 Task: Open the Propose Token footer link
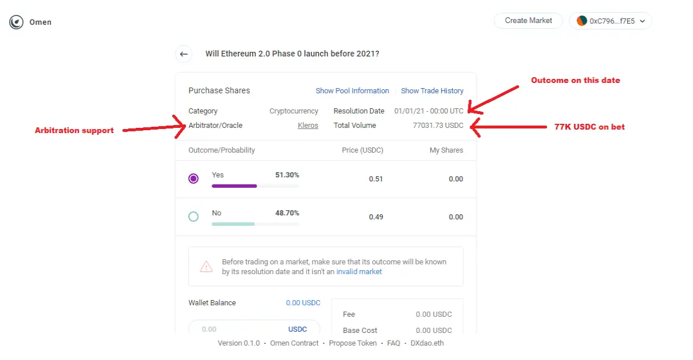pos(353,343)
